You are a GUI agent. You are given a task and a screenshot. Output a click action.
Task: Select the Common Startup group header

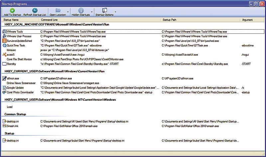pos(15,114)
